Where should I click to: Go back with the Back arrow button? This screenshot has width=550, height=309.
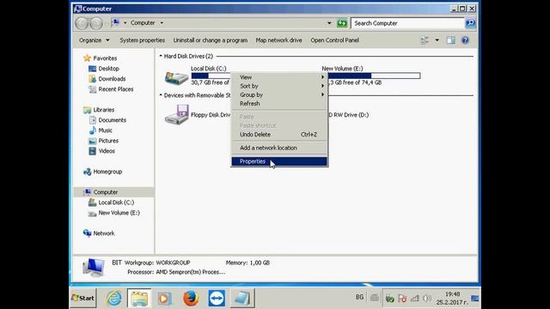[x=82, y=23]
